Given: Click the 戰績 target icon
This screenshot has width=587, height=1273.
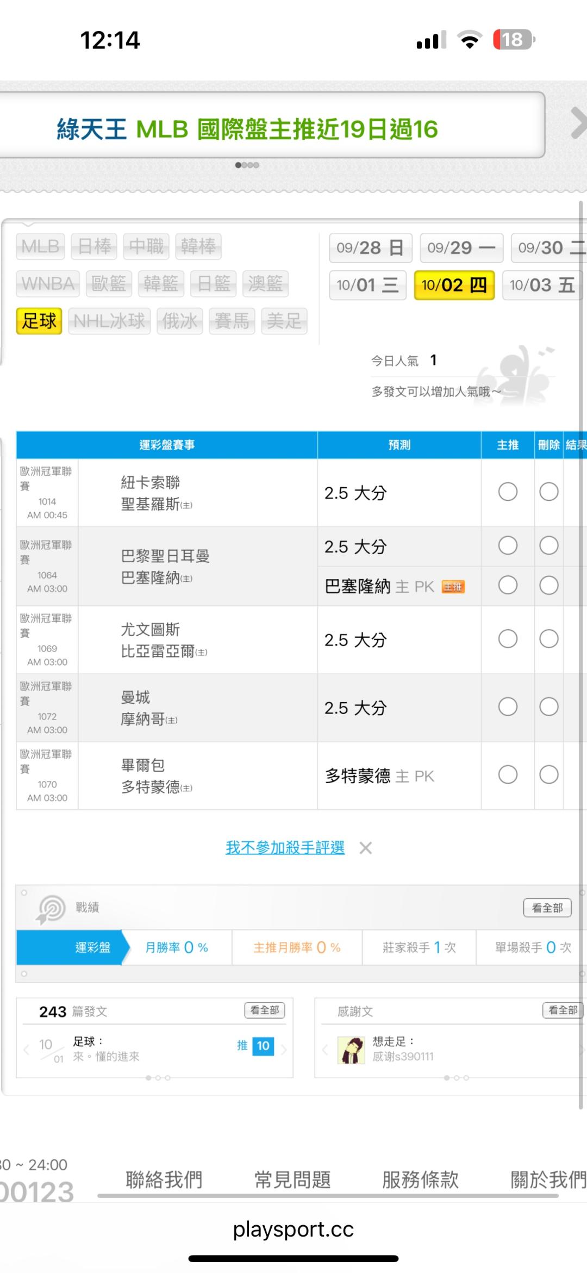Looking at the screenshot, I should pos(51,909).
